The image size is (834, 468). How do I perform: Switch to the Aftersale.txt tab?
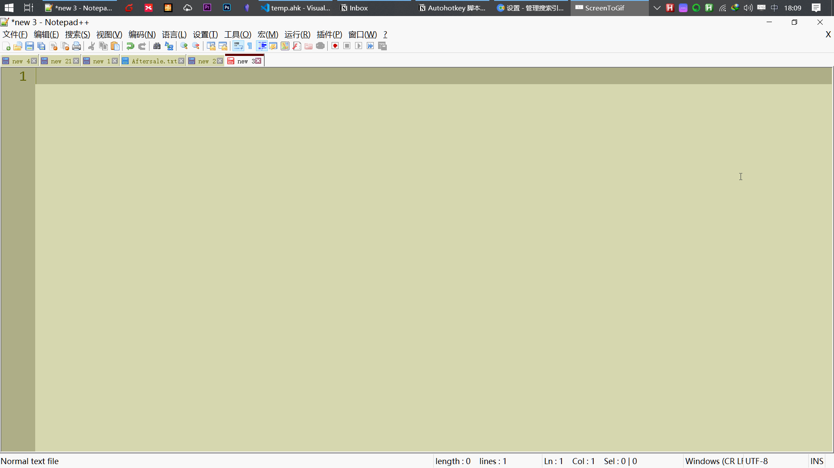coord(154,61)
